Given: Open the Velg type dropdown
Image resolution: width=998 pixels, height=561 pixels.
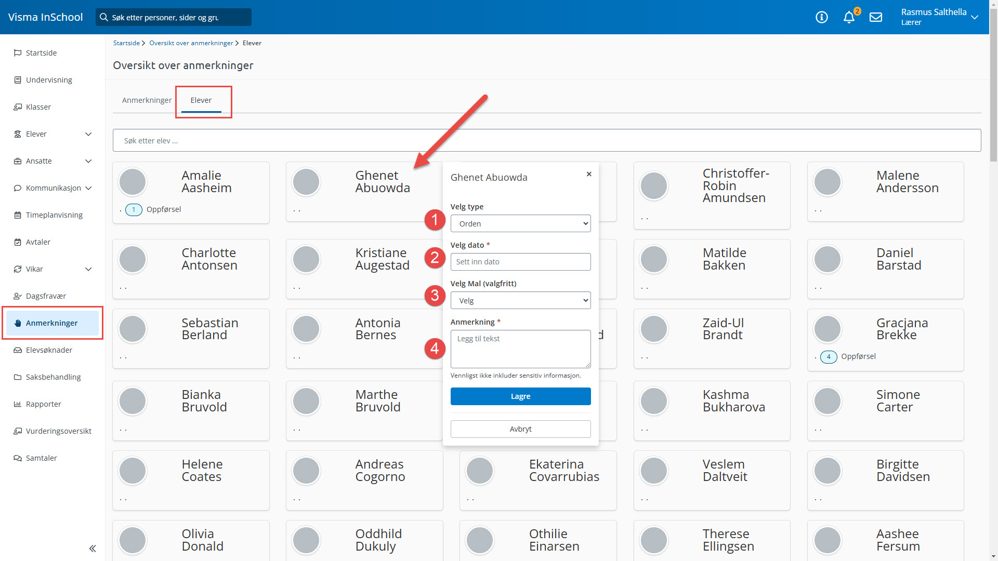Looking at the screenshot, I should tap(520, 223).
